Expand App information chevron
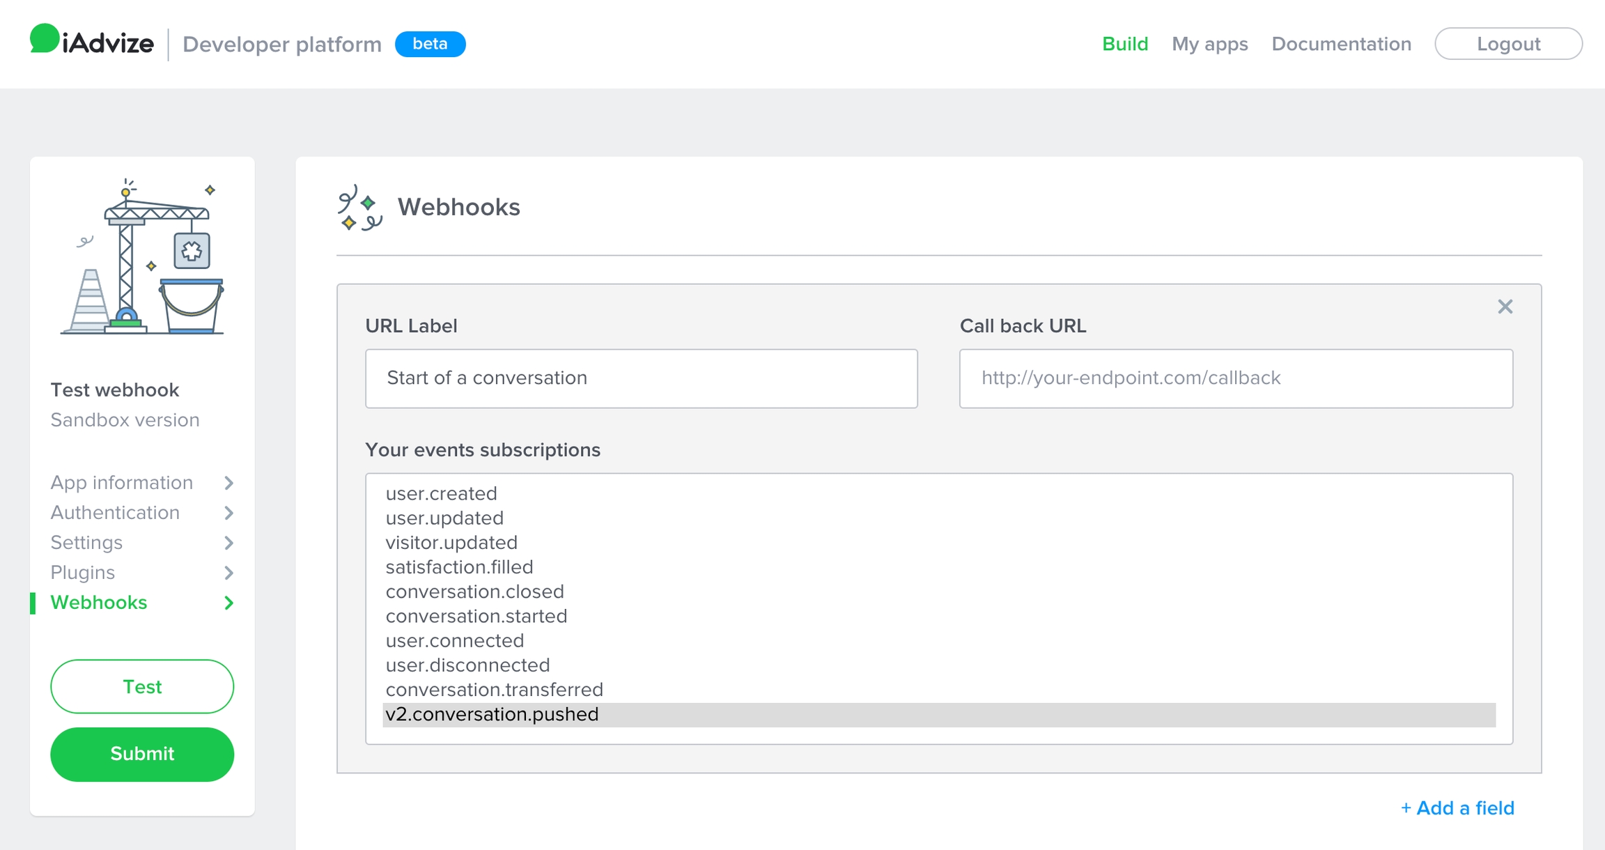Image resolution: width=1605 pixels, height=850 pixels. [x=229, y=483]
